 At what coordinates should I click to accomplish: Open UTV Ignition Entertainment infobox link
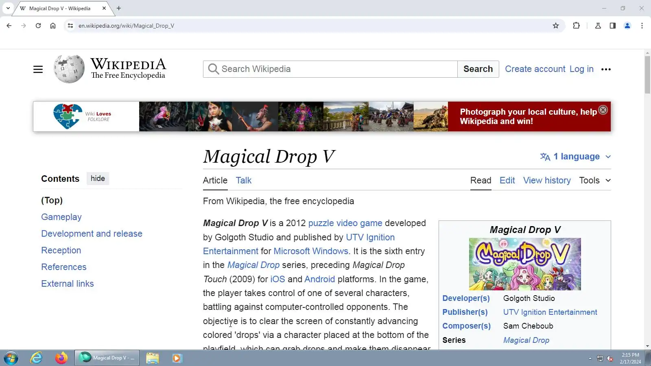click(550, 312)
